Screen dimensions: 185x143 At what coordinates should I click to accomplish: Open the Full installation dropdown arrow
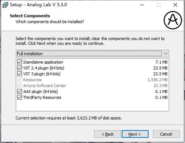tap(166, 54)
